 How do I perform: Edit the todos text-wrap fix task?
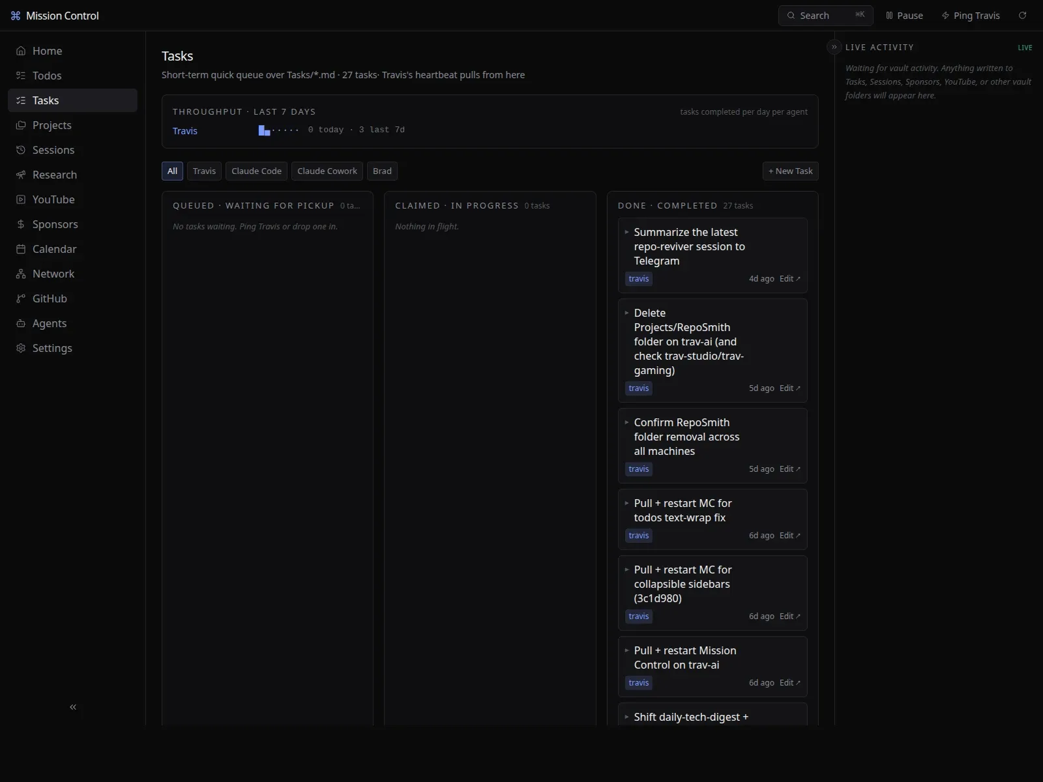(789, 536)
